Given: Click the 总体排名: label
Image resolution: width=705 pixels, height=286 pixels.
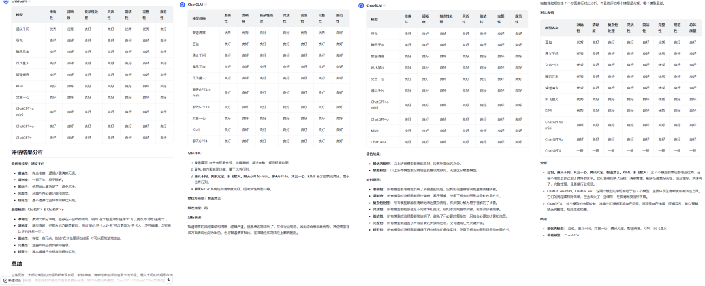Looking at the screenshot, I should pyautogui.click(x=195, y=154).
